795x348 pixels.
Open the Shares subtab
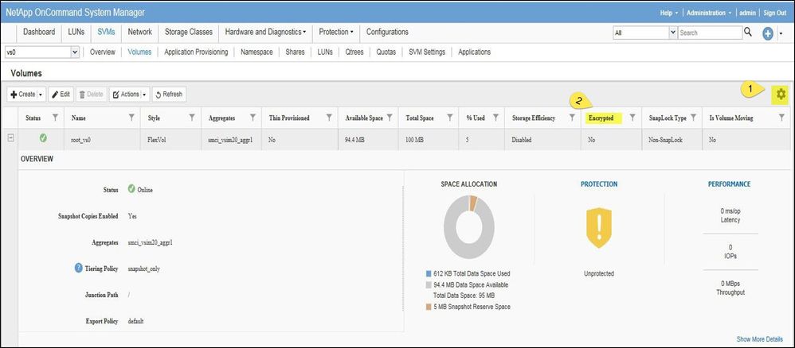[x=295, y=52]
